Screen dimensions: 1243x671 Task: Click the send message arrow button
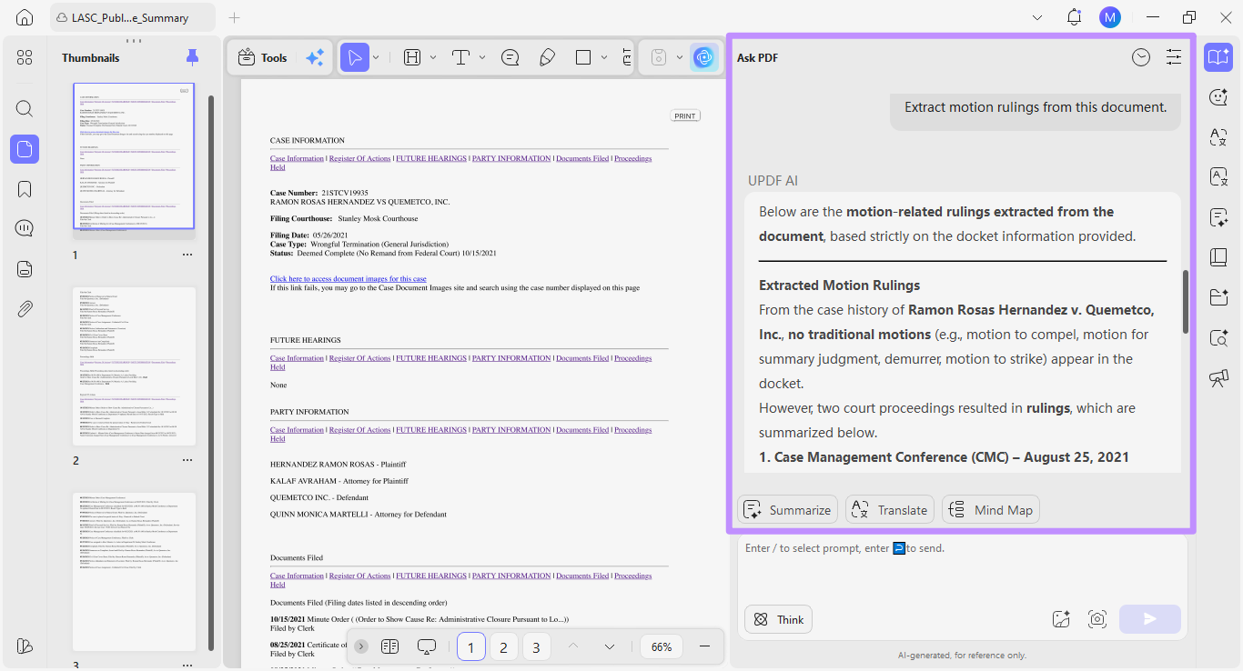pyautogui.click(x=1150, y=619)
